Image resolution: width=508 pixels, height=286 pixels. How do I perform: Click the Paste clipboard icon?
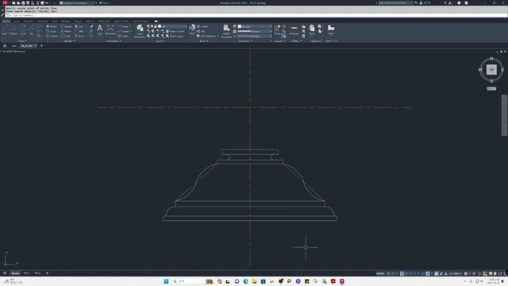pyautogui.click(x=312, y=29)
